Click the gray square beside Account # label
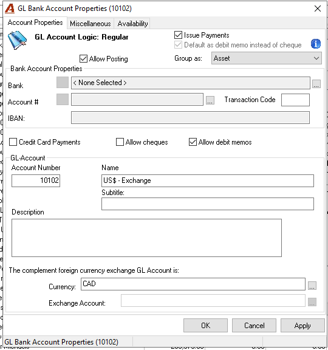 63,99
